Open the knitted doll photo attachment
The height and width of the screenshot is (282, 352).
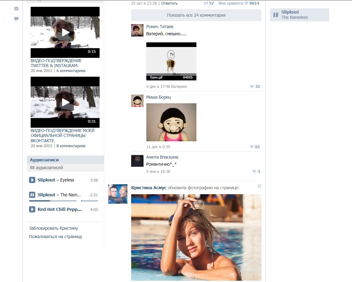(x=171, y=122)
